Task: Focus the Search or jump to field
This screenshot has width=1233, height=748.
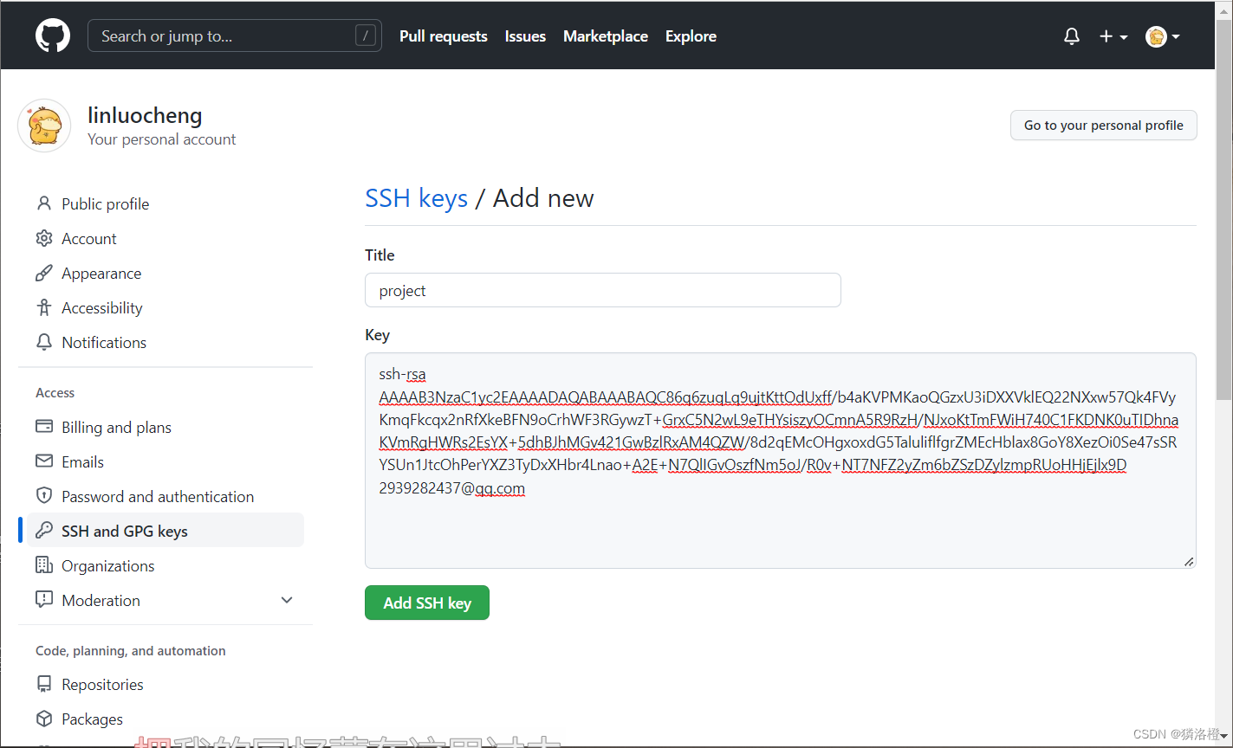Action: point(234,36)
